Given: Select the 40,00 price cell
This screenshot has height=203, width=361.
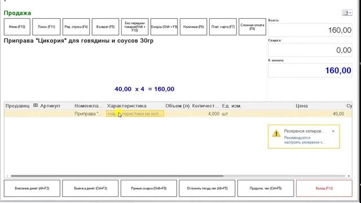Looking at the screenshot, I should click(x=320, y=114).
